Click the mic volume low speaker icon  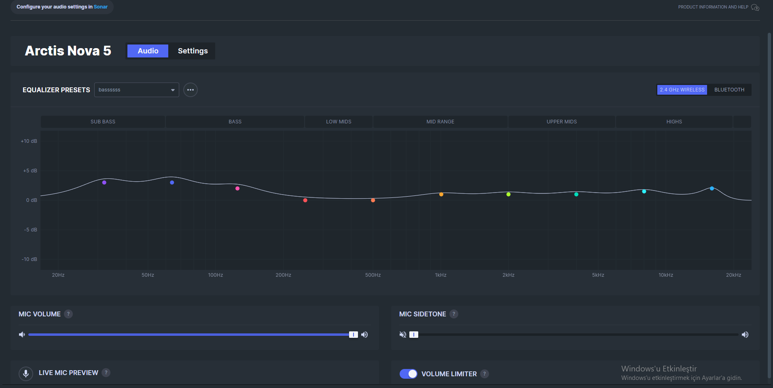click(x=22, y=335)
